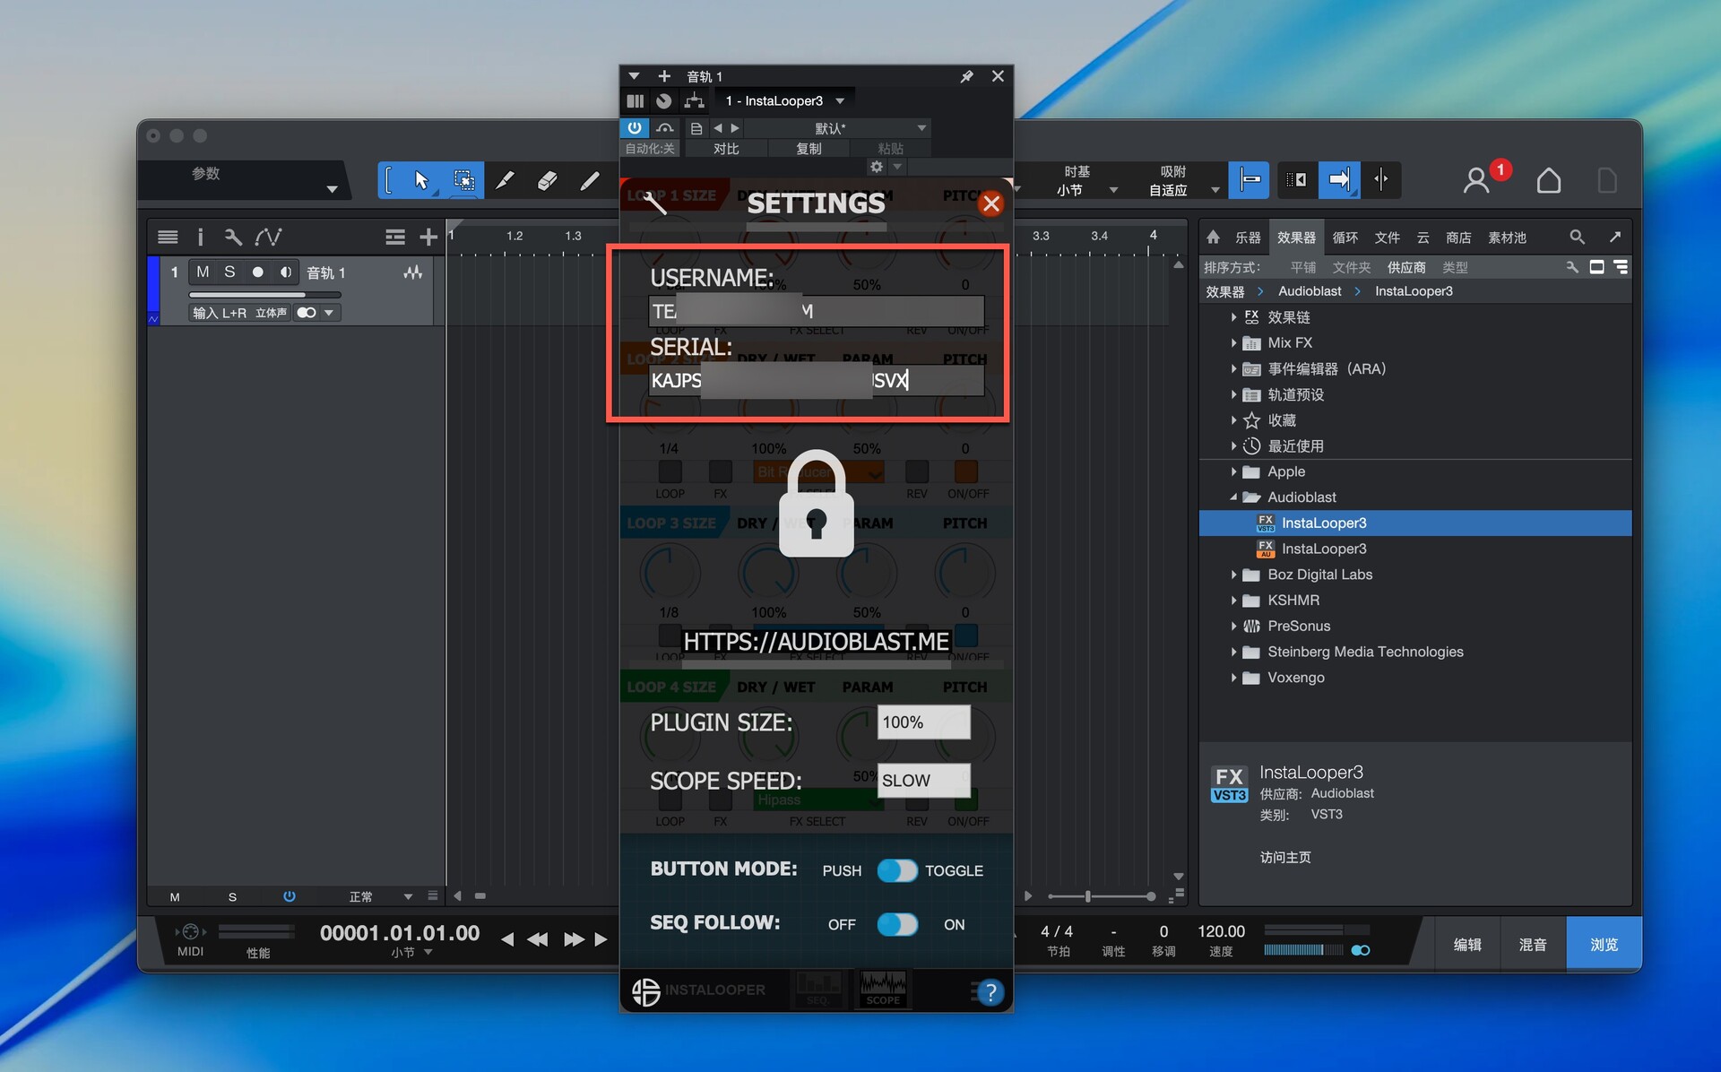
Task: Expand the Boz Digital Labs folder
Action: click(x=1233, y=575)
